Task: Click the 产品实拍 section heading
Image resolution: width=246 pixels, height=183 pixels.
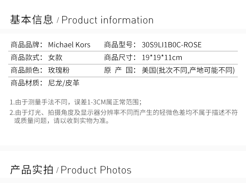Action: coord(31,170)
